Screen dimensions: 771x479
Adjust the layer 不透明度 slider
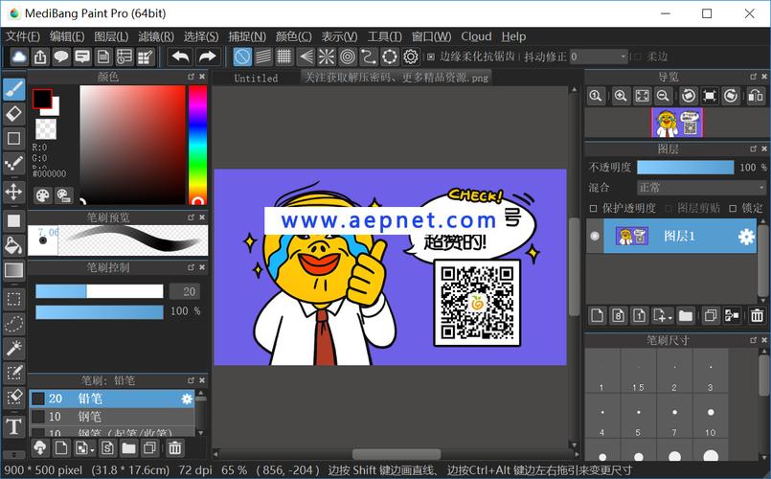click(x=686, y=168)
